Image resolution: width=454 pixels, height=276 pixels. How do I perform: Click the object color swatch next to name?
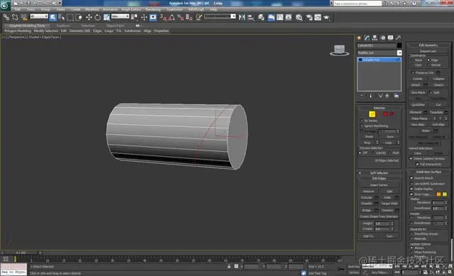click(399, 45)
